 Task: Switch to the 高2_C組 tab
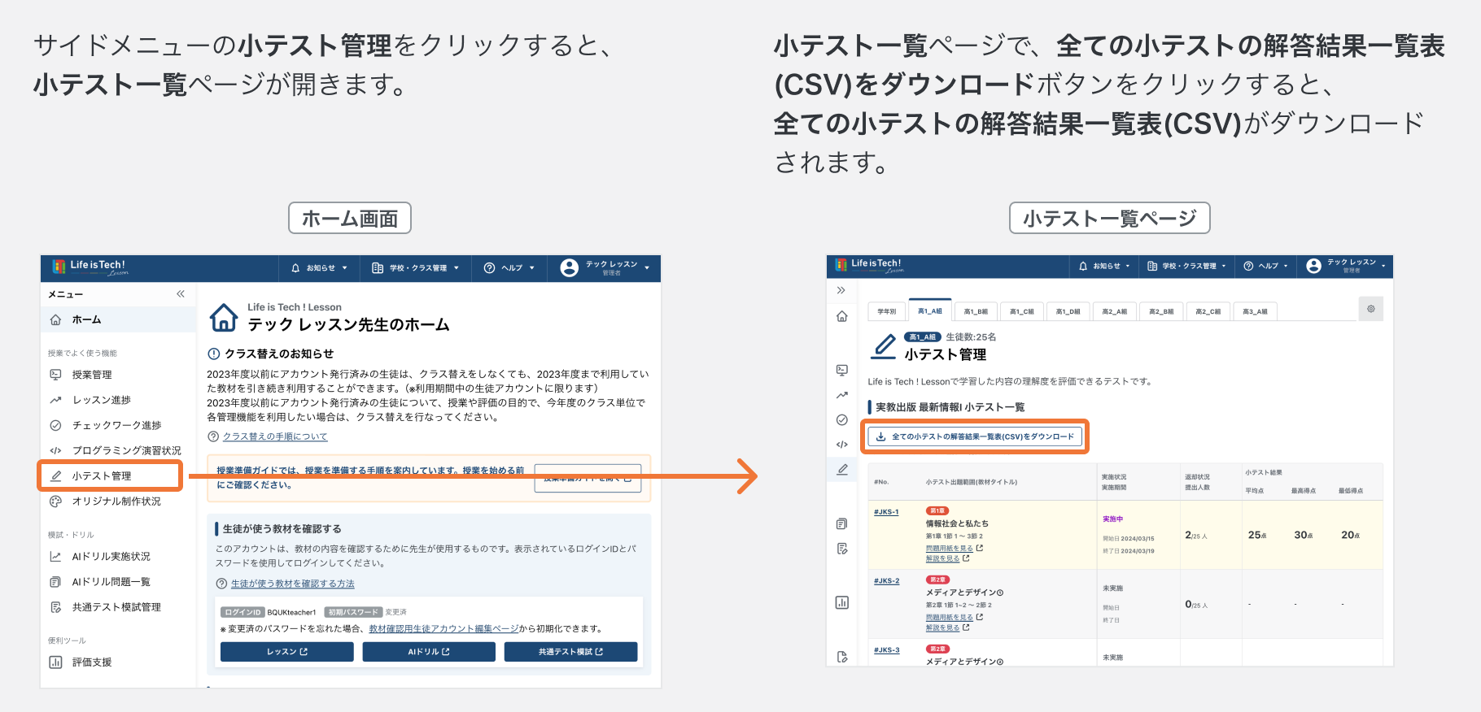(x=1208, y=311)
